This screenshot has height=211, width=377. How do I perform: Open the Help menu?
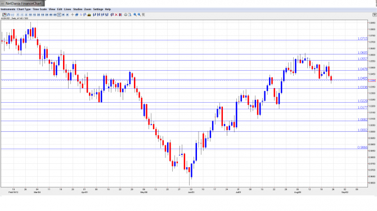pyautogui.click(x=108, y=9)
